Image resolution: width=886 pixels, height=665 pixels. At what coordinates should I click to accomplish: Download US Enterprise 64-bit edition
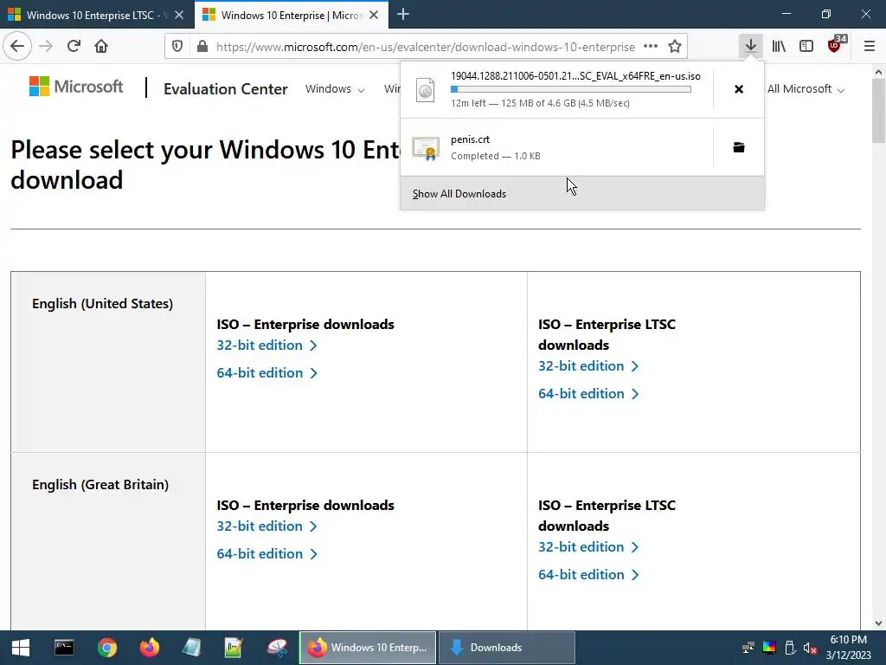coord(266,372)
